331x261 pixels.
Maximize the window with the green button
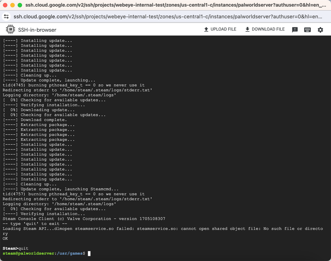(20, 5)
